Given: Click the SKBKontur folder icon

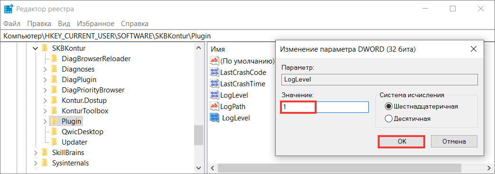Looking at the screenshot, I should (x=45, y=48).
